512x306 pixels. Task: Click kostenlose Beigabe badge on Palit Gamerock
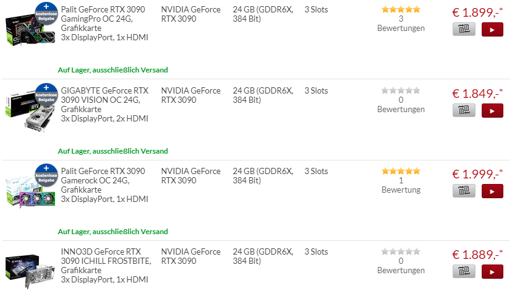[x=46, y=175]
